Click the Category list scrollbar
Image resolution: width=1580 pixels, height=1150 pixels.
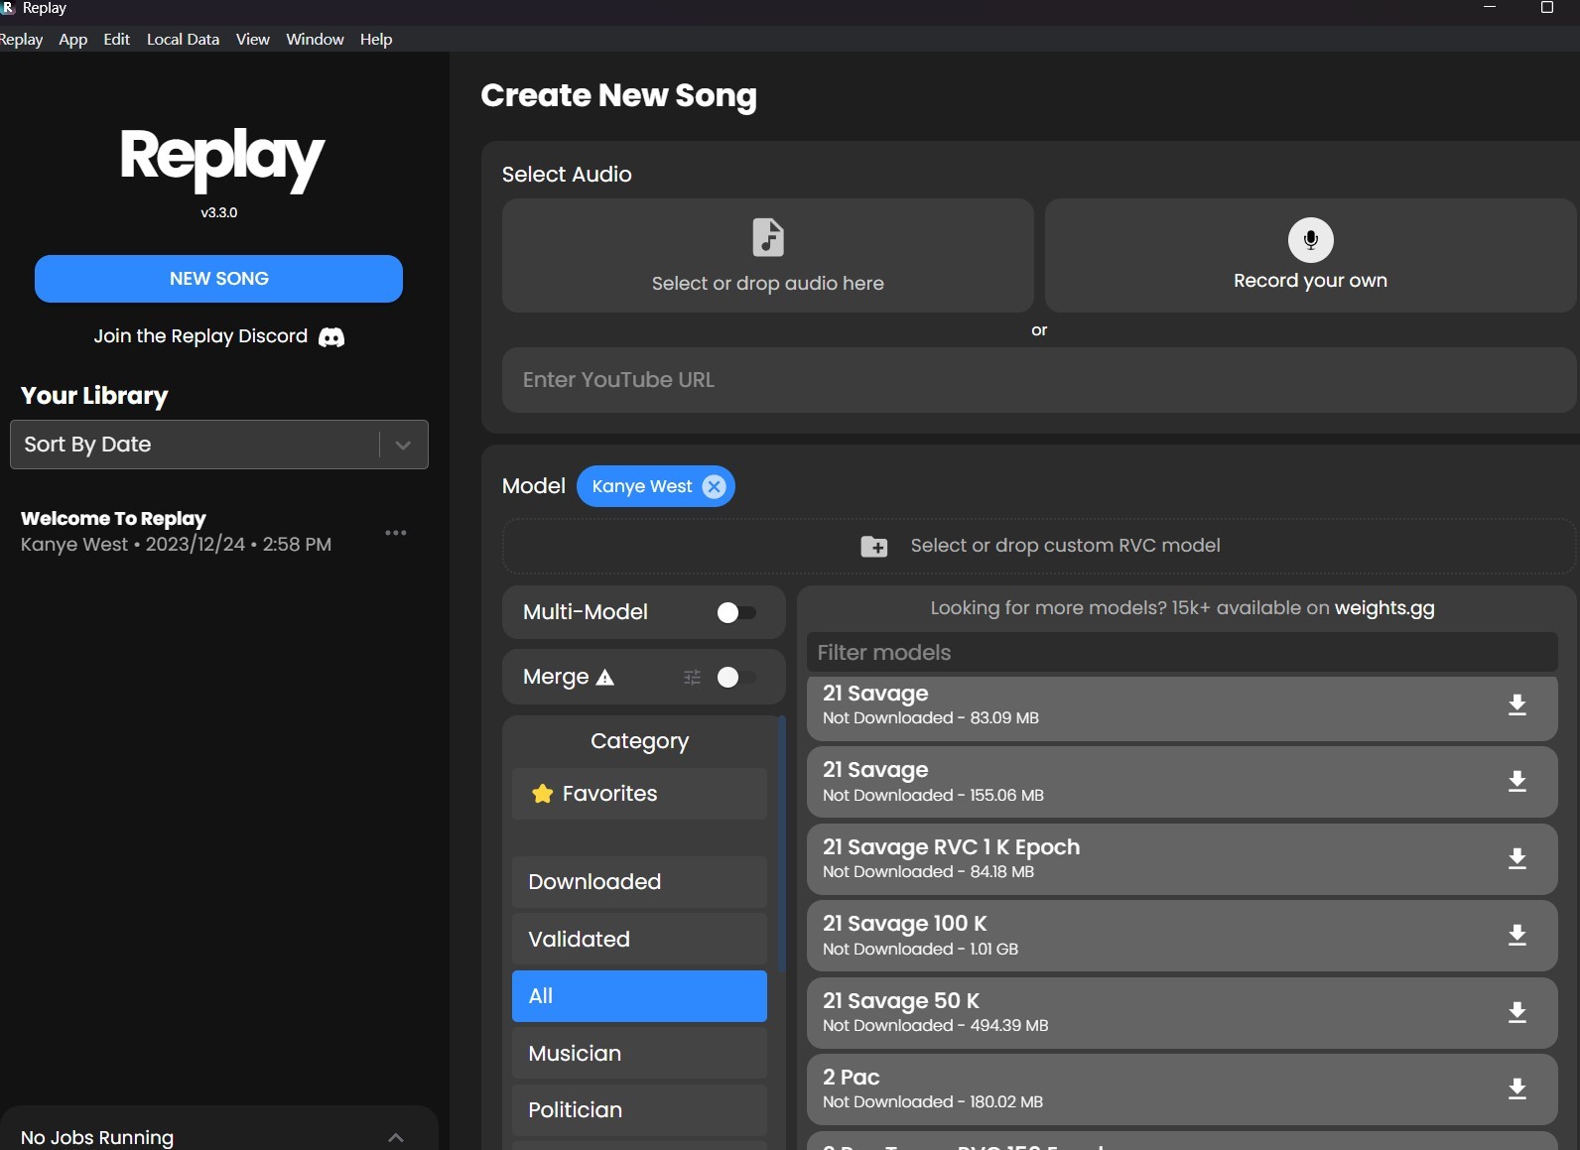tap(782, 844)
